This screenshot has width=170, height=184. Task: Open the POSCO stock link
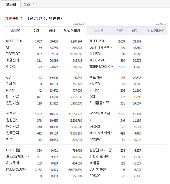[x=95, y=176]
